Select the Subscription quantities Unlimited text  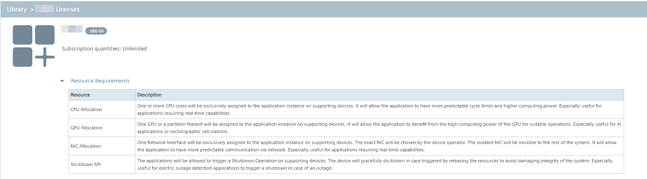coord(104,48)
